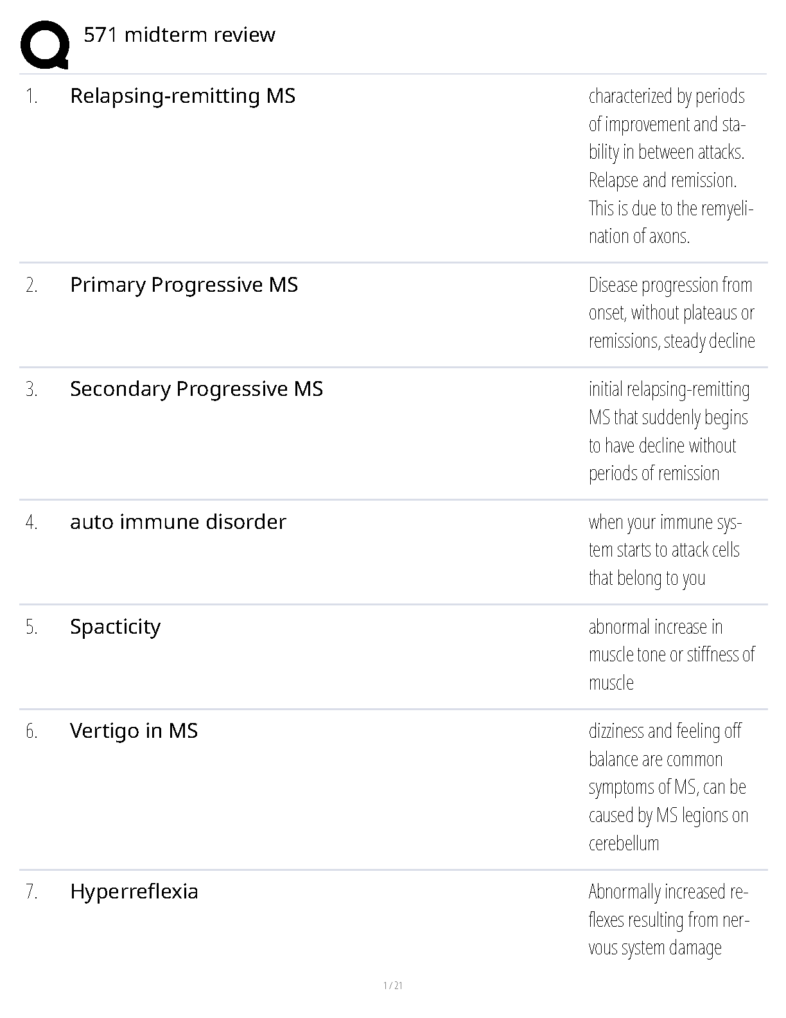Viewport: 786px width, 1018px height.
Task: Click the 'auto immune disorder' term
Action: 178,522
